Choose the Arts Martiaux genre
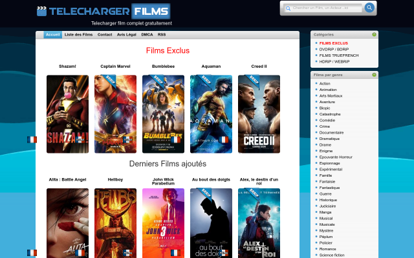 click(x=331, y=96)
